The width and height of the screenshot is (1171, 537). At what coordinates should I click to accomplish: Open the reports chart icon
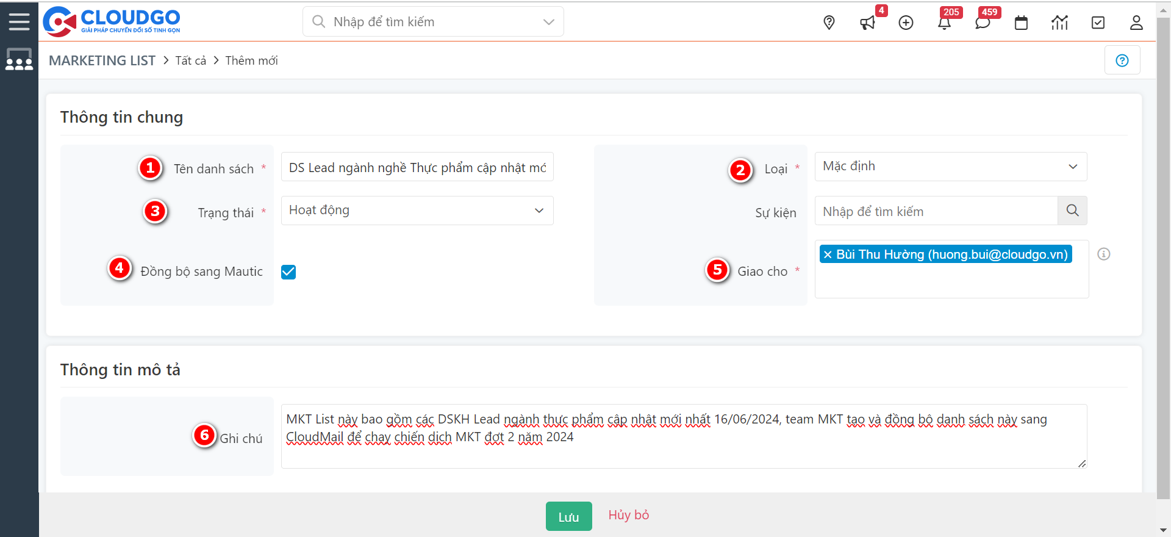(1059, 23)
